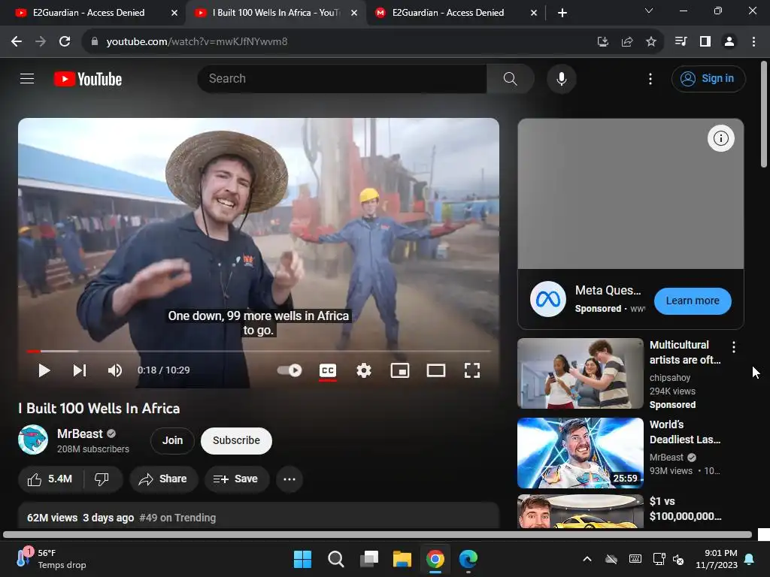The height and width of the screenshot is (577, 770).
Task: Open weather widget 56°F
Action: (51, 559)
